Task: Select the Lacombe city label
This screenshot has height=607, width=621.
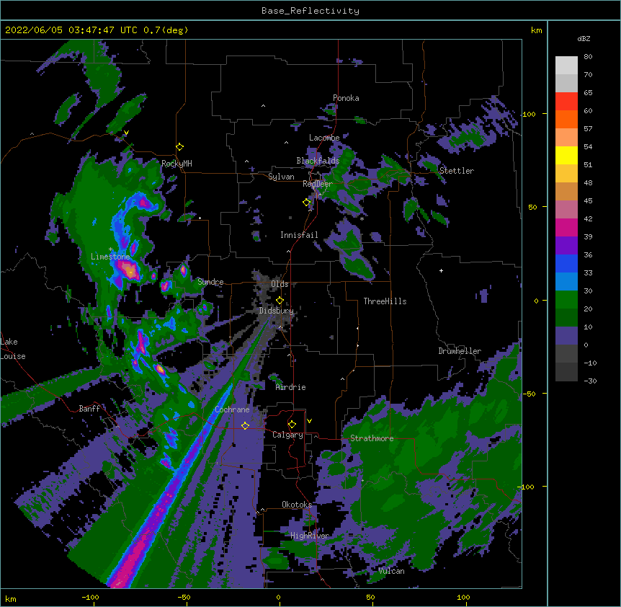Action: (324, 138)
